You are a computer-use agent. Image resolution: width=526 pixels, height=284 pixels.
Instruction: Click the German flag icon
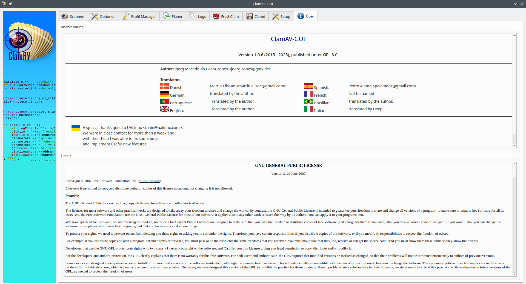pos(165,94)
